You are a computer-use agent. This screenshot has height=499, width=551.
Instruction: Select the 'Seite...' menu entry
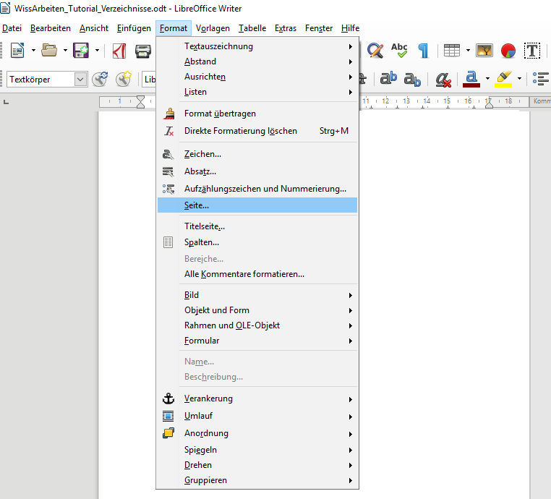[x=197, y=205]
